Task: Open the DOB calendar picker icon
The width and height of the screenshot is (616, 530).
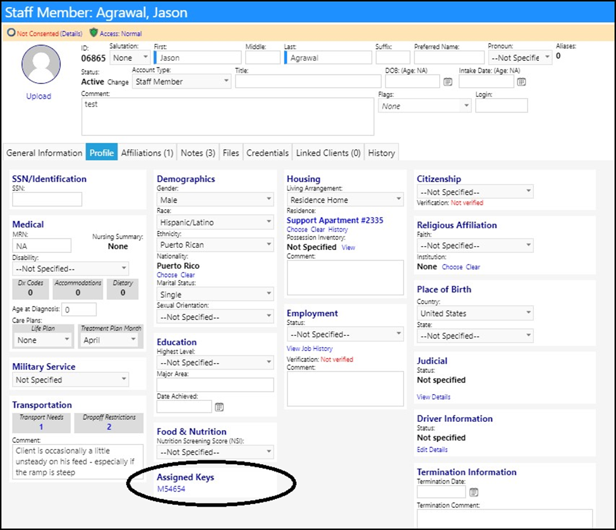Action: pos(448,82)
